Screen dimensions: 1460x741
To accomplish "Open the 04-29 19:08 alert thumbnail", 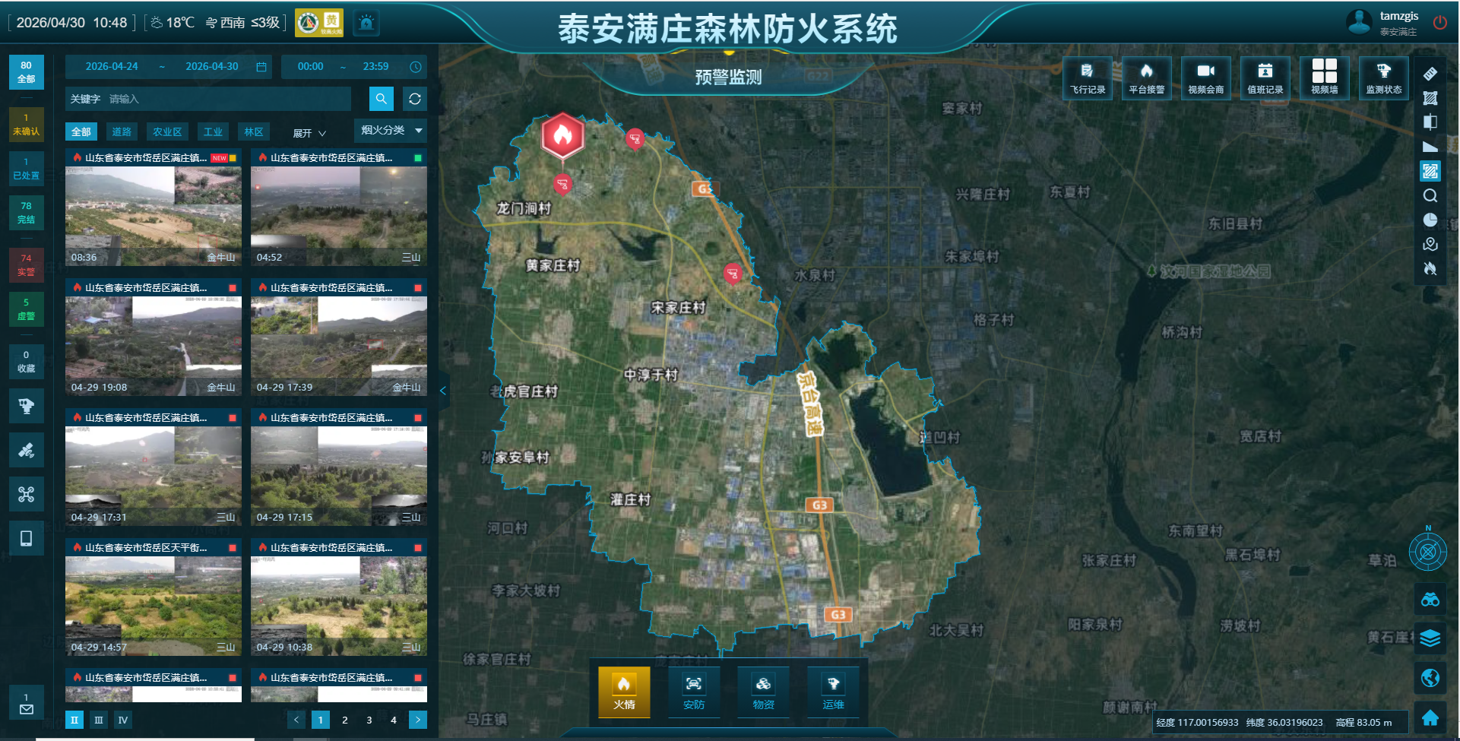I will coord(154,347).
